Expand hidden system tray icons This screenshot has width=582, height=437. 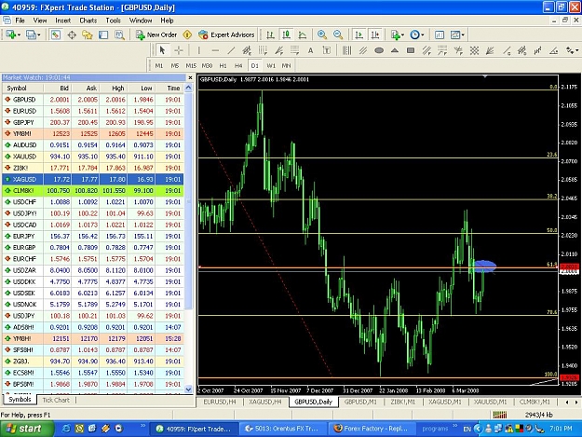[x=478, y=429]
